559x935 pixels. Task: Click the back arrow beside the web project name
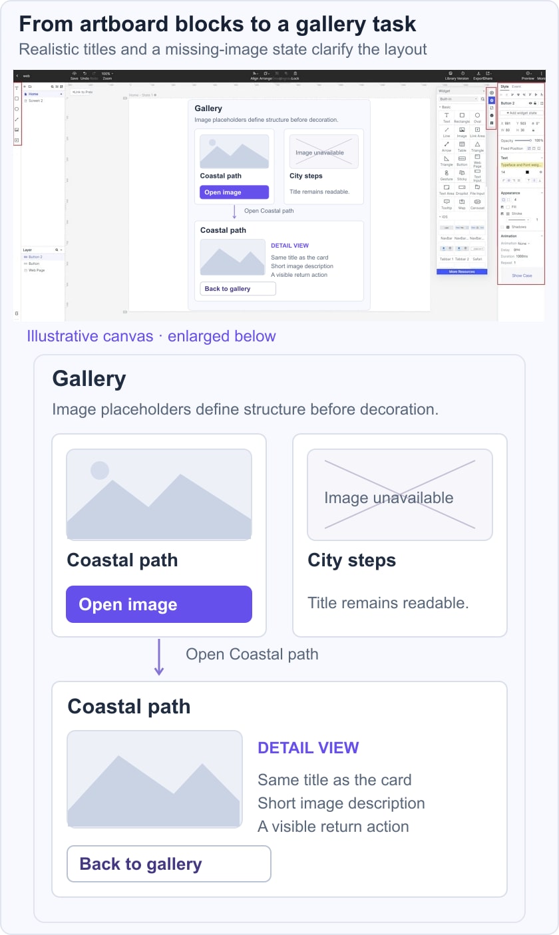pyautogui.click(x=17, y=76)
